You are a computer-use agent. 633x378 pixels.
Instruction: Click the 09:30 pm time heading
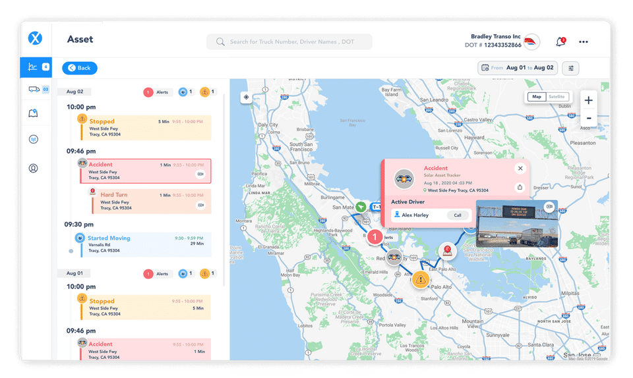click(78, 225)
